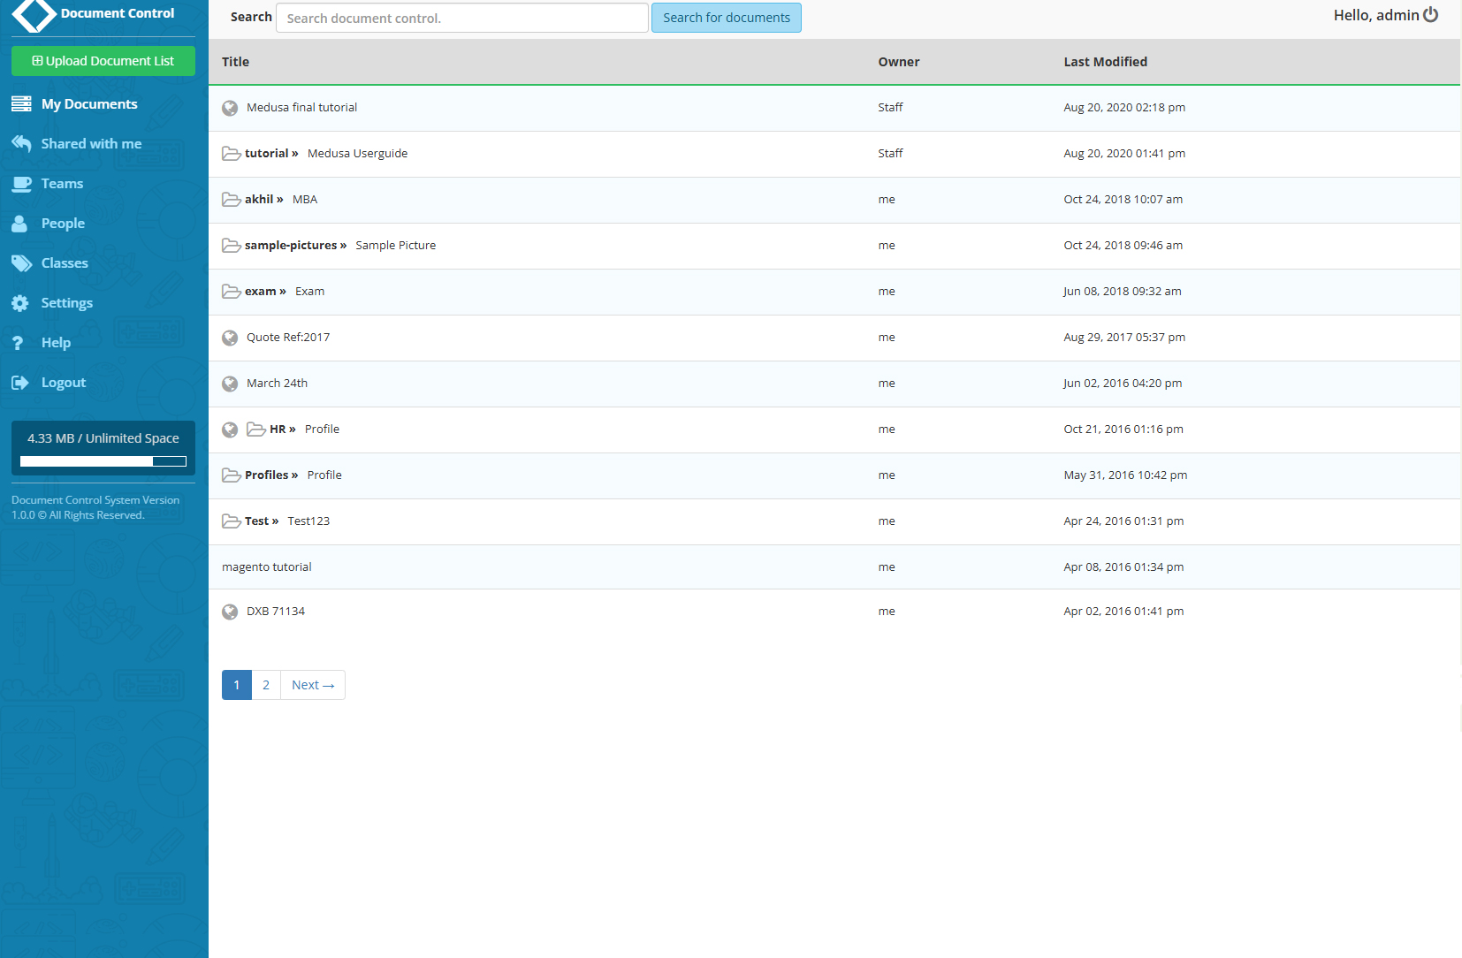Click the Shared with me arrow icon
This screenshot has width=1462, height=958.
(x=21, y=143)
